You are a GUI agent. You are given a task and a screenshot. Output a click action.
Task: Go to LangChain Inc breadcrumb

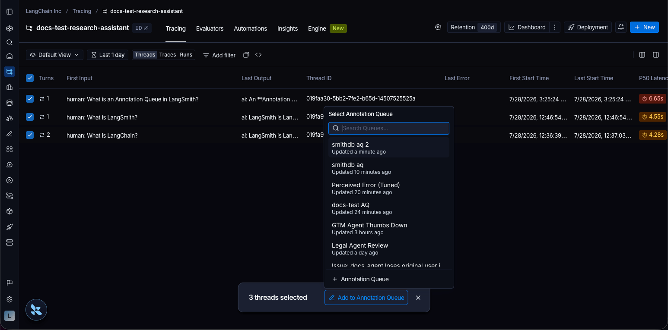tap(44, 11)
